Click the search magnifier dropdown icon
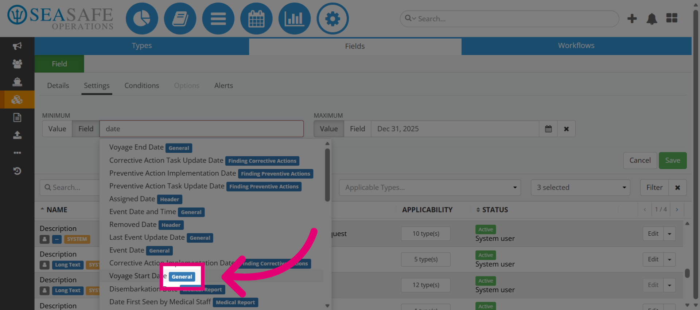This screenshot has height=310, width=700. click(x=410, y=18)
